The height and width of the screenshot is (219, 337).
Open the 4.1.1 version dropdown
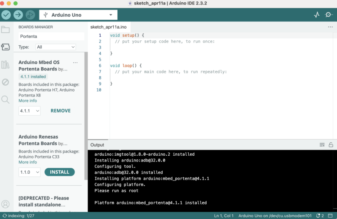pos(30,111)
